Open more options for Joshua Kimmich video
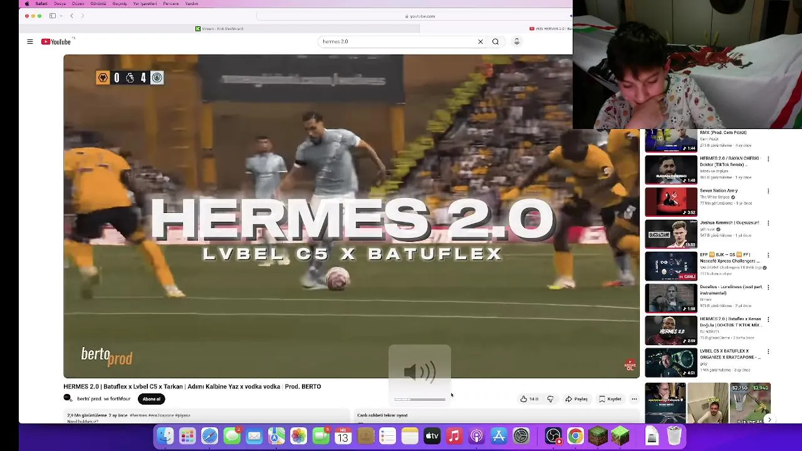Screen dimensions: 802x451 pos(768,223)
